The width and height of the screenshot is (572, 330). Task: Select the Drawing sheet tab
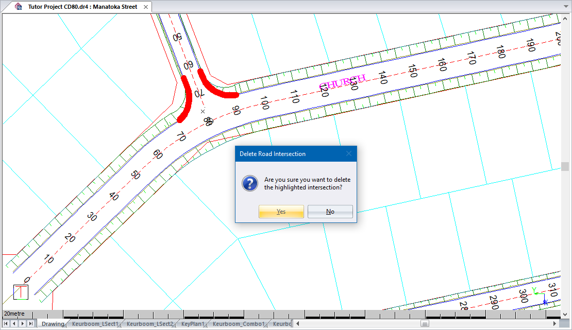click(x=53, y=324)
